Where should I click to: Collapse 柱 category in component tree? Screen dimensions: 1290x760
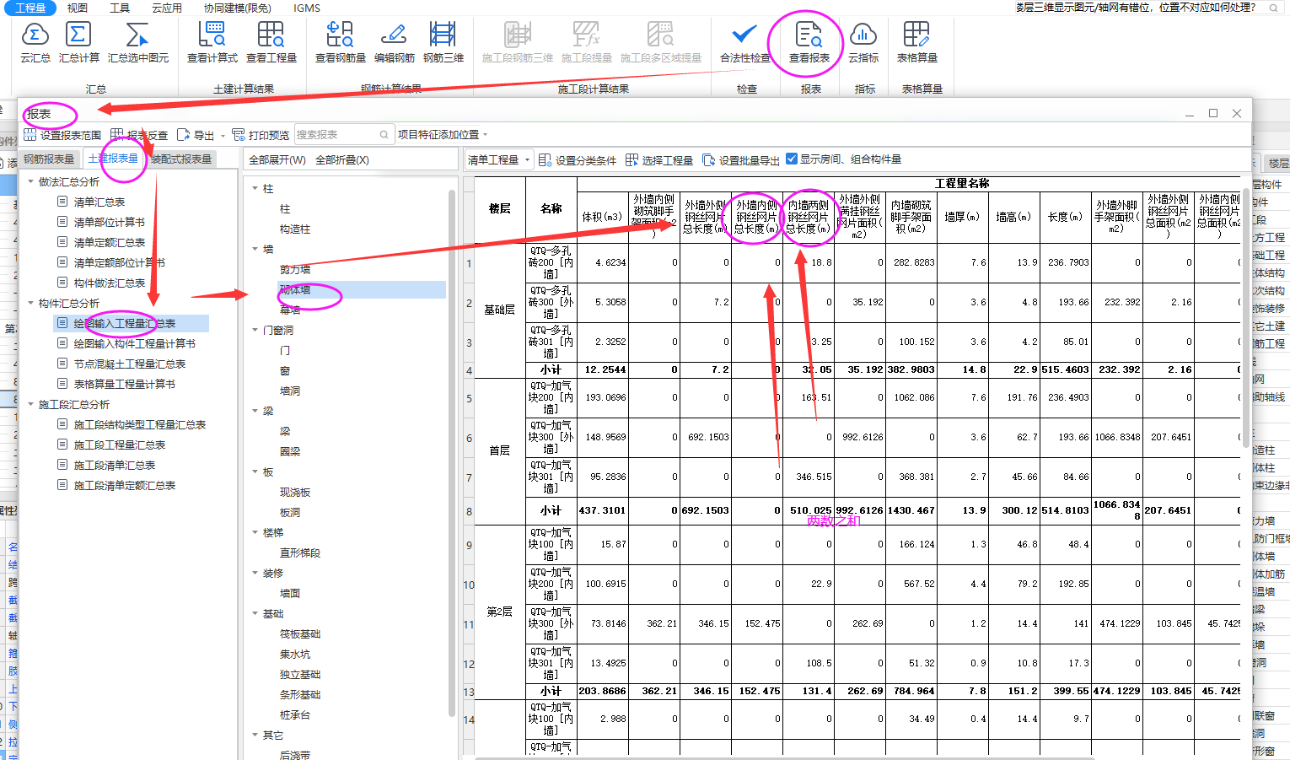(x=255, y=188)
